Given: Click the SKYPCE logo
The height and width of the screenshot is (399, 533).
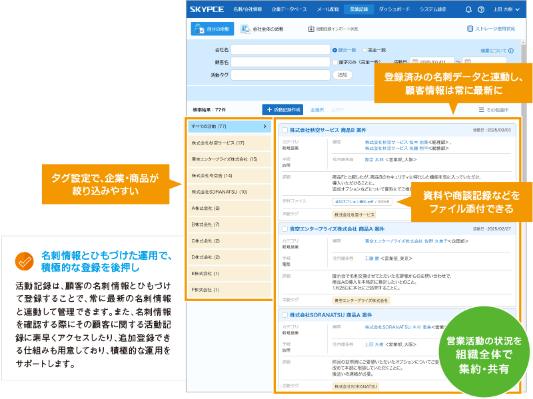Looking at the screenshot, I should (207, 9).
